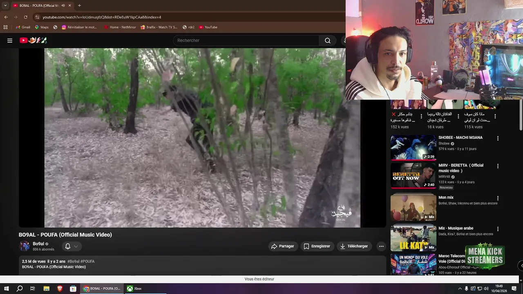Open options for 115 k vues video
This screenshot has height=294, width=523.
tap(495, 116)
